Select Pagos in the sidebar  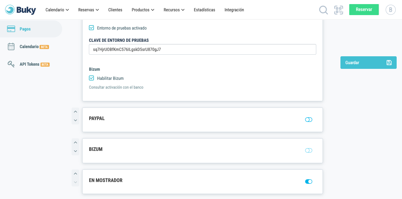pos(31,29)
